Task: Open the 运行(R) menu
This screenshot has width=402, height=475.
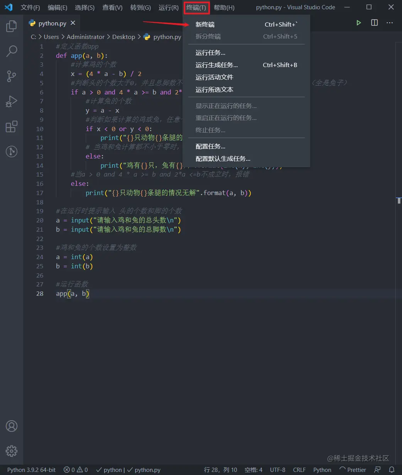Action: point(169,7)
